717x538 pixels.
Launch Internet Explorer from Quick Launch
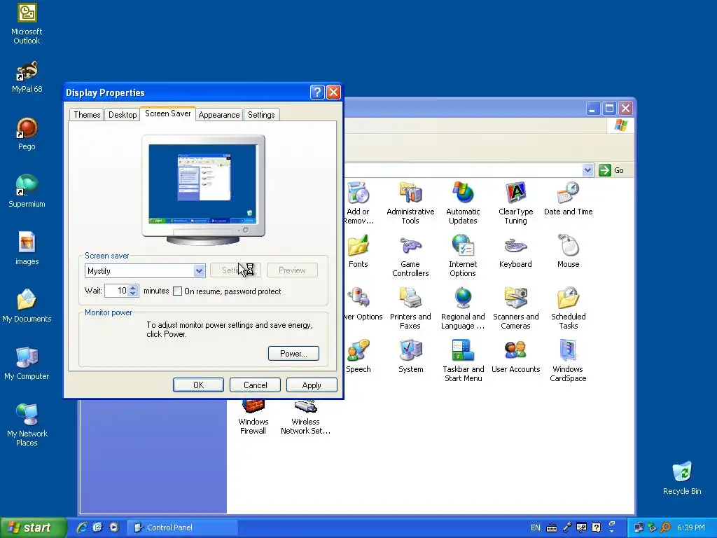tap(82, 527)
